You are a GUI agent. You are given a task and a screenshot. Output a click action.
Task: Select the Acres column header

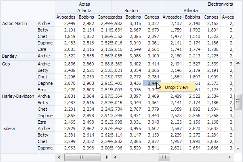[84, 4]
